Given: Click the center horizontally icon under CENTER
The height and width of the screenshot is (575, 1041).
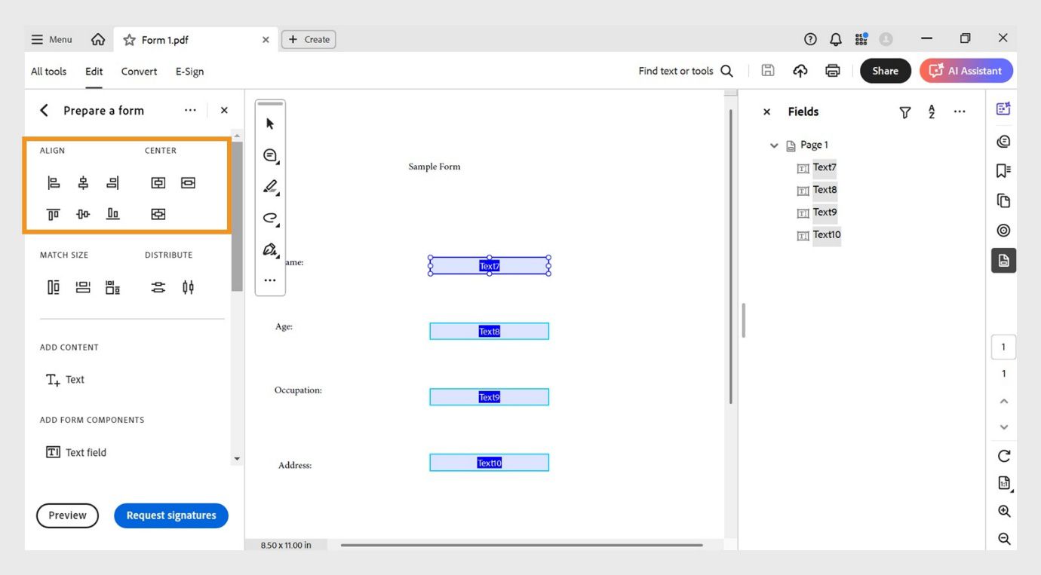Looking at the screenshot, I should [158, 182].
